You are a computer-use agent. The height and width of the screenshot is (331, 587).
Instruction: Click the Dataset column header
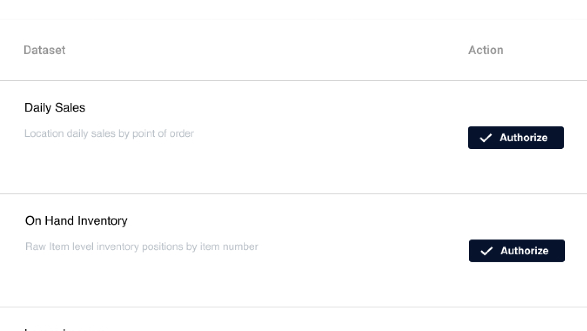coord(45,50)
